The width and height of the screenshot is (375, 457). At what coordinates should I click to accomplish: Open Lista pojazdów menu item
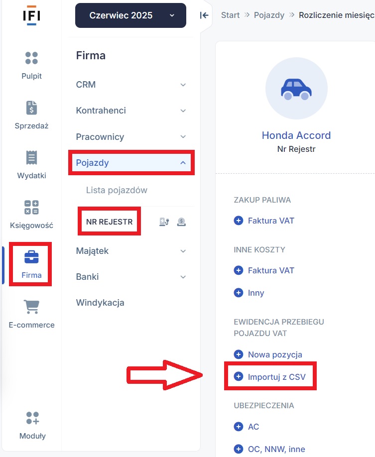[x=117, y=190]
